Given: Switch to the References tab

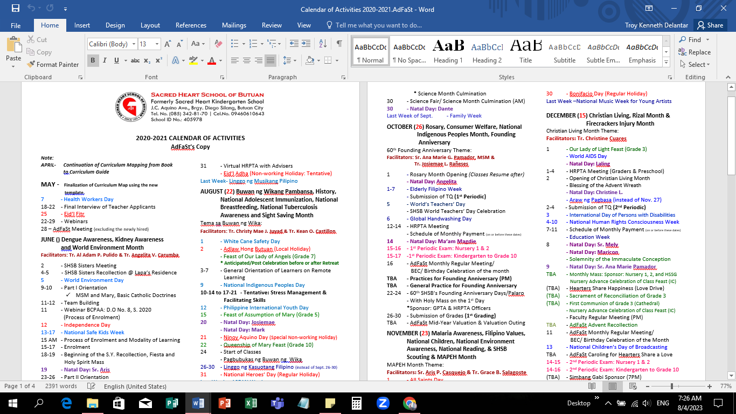Looking at the screenshot, I should coord(191,25).
